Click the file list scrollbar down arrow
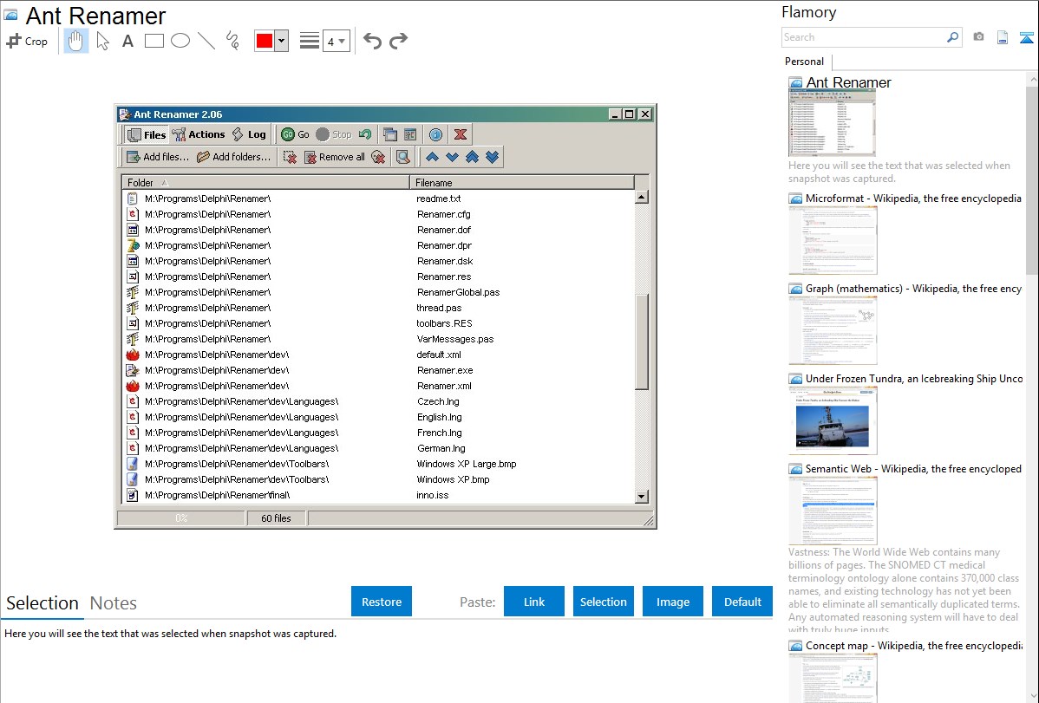Screen dimensions: 1039x703 642,497
